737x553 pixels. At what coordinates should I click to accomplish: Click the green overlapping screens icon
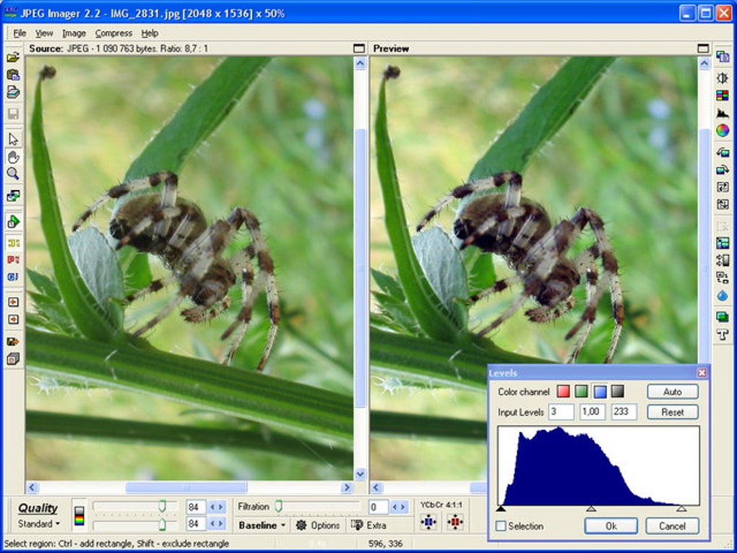(x=723, y=317)
